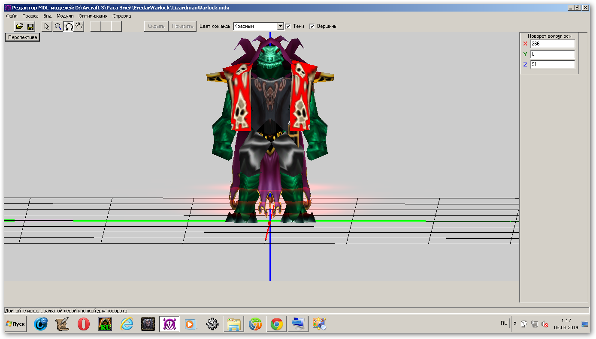This screenshot has height=339, width=596.
Task: Click the power plug tray icon
Action: pos(524,324)
